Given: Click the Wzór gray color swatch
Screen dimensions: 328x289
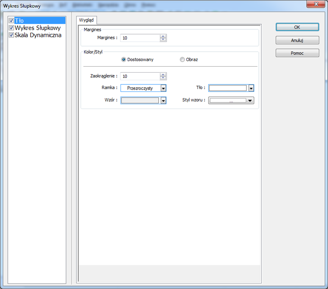Looking at the screenshot, I should pyautogui.click(x=140, y=100).
